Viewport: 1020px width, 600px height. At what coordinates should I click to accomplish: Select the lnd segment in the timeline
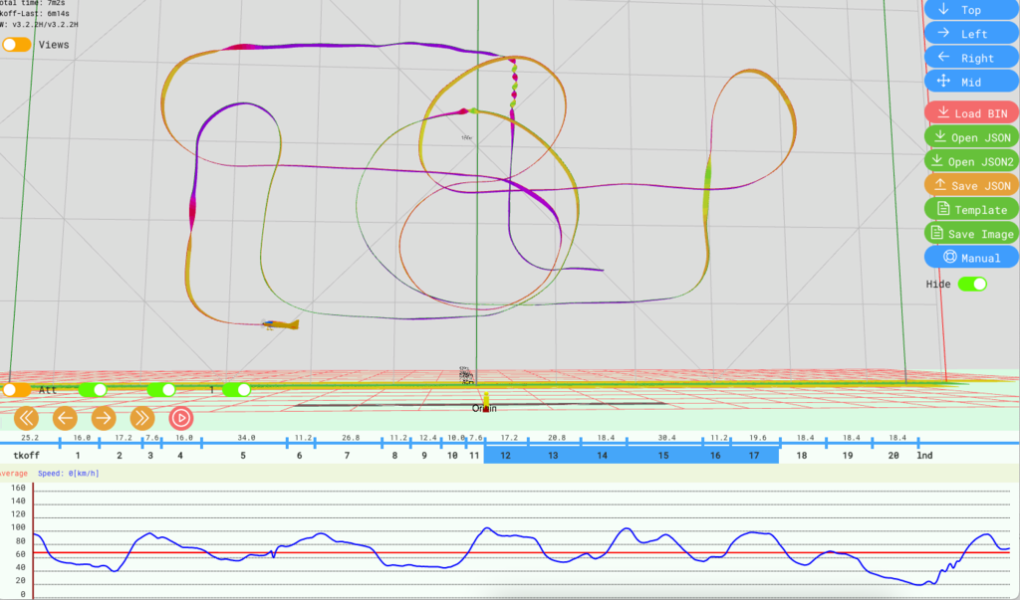coord(925,455)
